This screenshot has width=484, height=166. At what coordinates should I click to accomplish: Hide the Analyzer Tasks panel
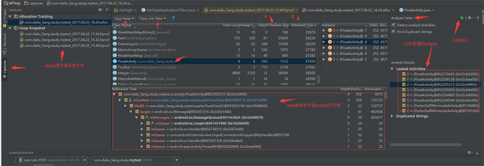477,18
